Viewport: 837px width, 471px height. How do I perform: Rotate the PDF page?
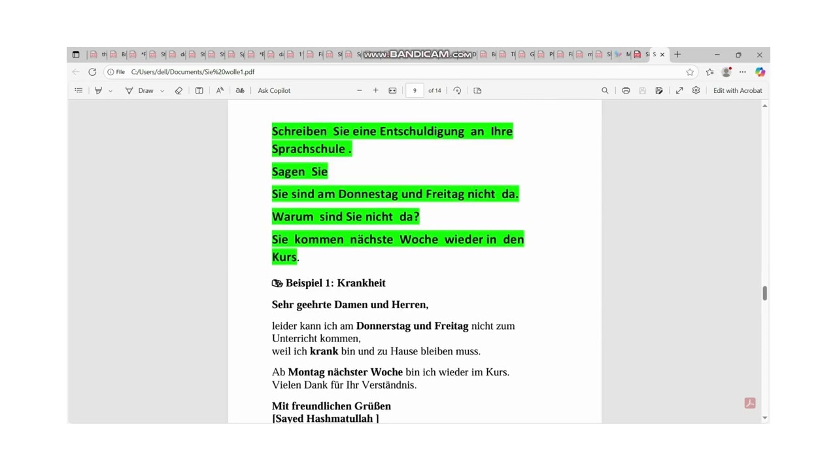[457, 90]
